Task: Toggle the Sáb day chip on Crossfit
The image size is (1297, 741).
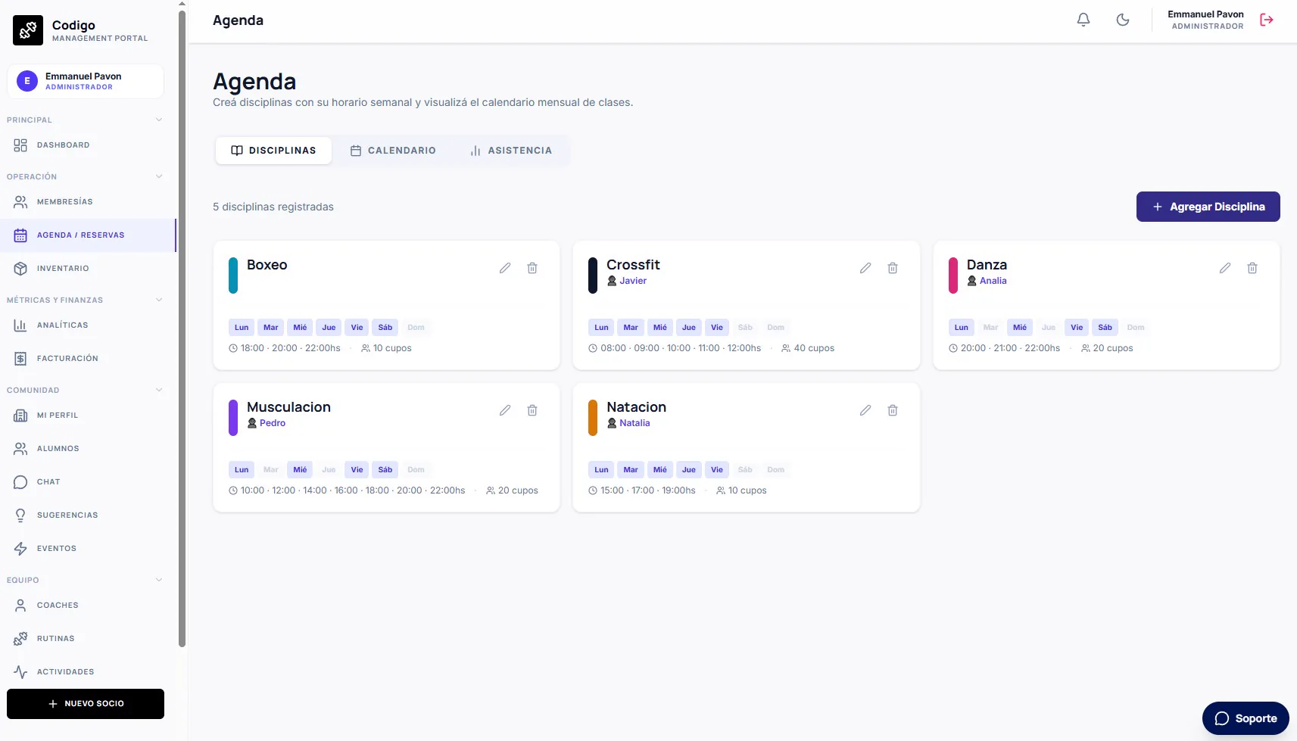Action: tap(745, 328)
